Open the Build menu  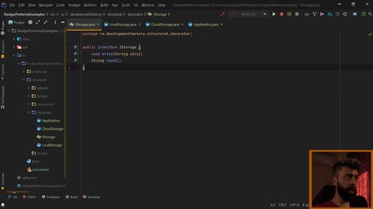(x=104, y=5)
